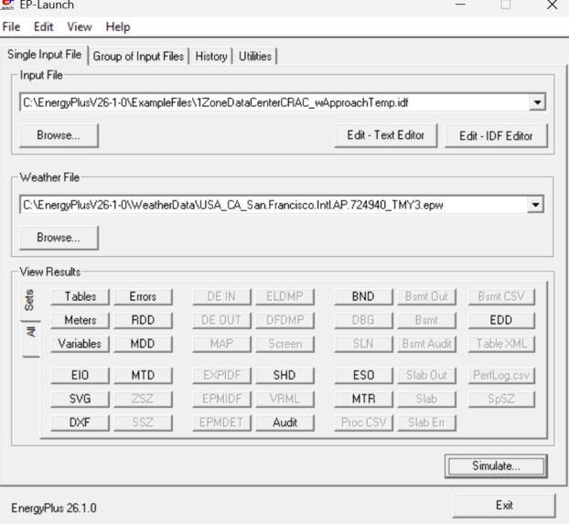Image resolution: width=569 pixels, height=524 pixels.
Task: Open the BND file
Action: click(x=363, y=297)
